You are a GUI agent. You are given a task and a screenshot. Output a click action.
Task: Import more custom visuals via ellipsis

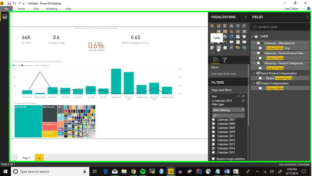tap(212, 53)
